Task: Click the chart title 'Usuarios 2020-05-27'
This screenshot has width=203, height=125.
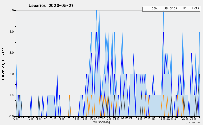Action: [51, 6]
